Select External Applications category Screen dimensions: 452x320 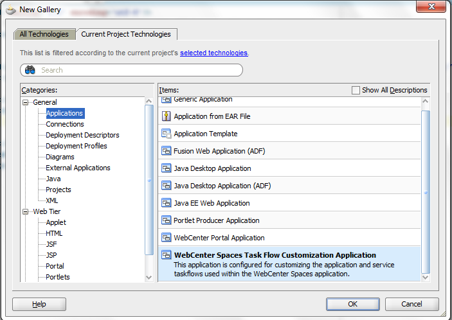[78, 168]
